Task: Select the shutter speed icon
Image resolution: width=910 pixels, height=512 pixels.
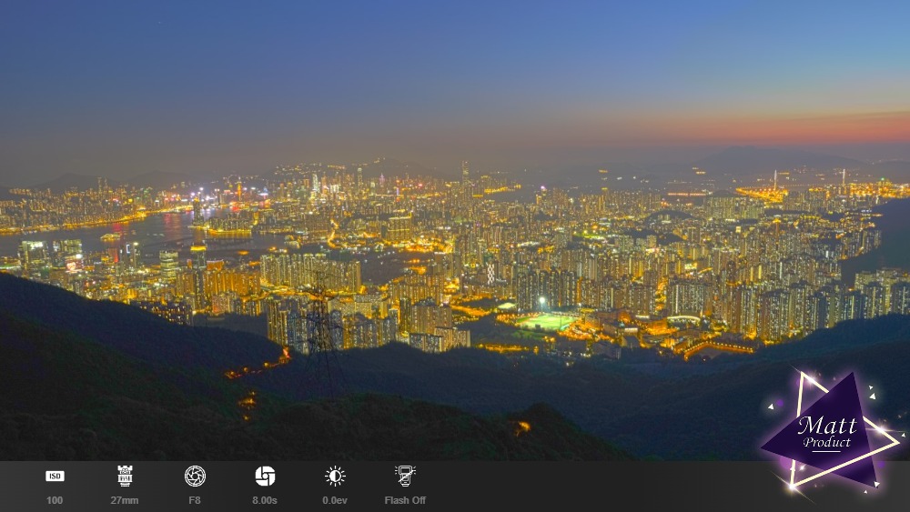Action: pyautogui.click(x=265, y=476)
